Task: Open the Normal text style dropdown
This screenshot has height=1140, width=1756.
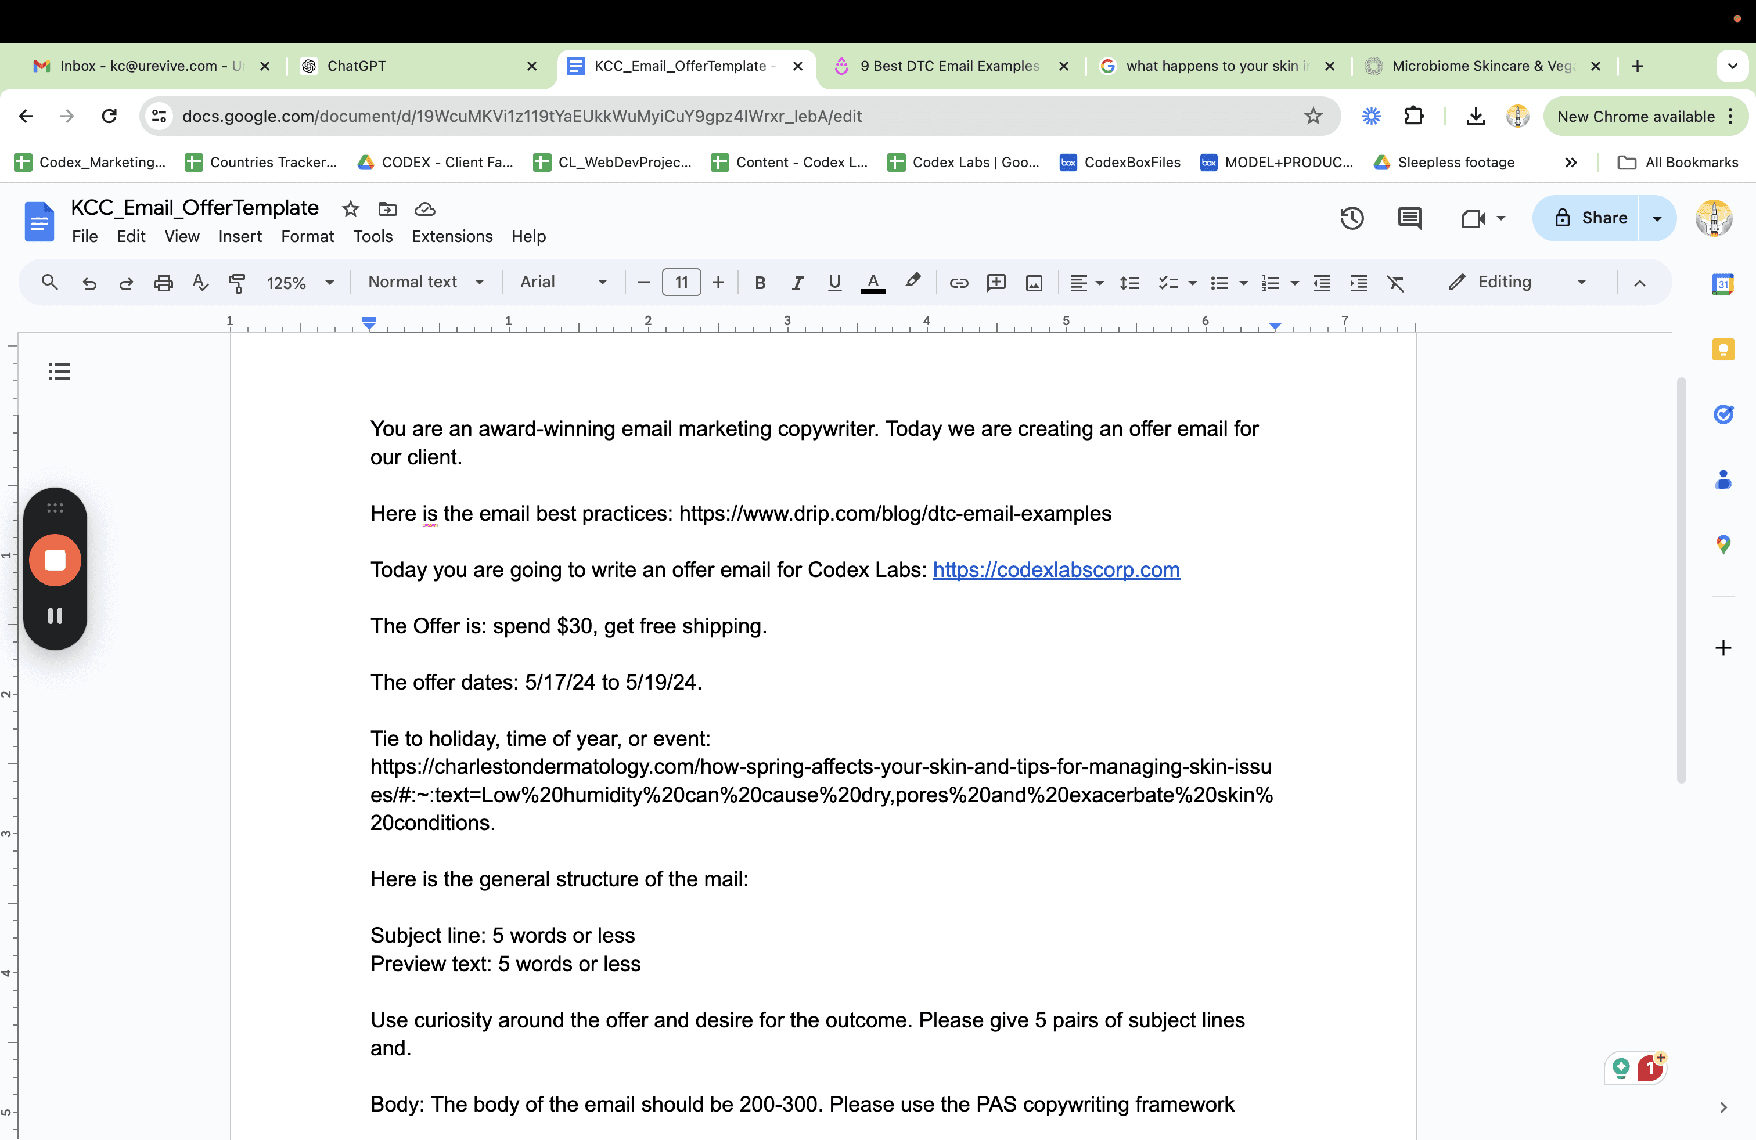Action: coord(426,282)
